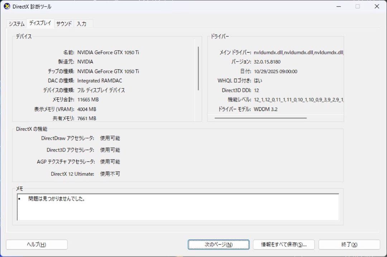The height and width of the screenshot is (257, 387).
Task: Click 問題は見つかりませんでした。 note text
Action: 57,199
